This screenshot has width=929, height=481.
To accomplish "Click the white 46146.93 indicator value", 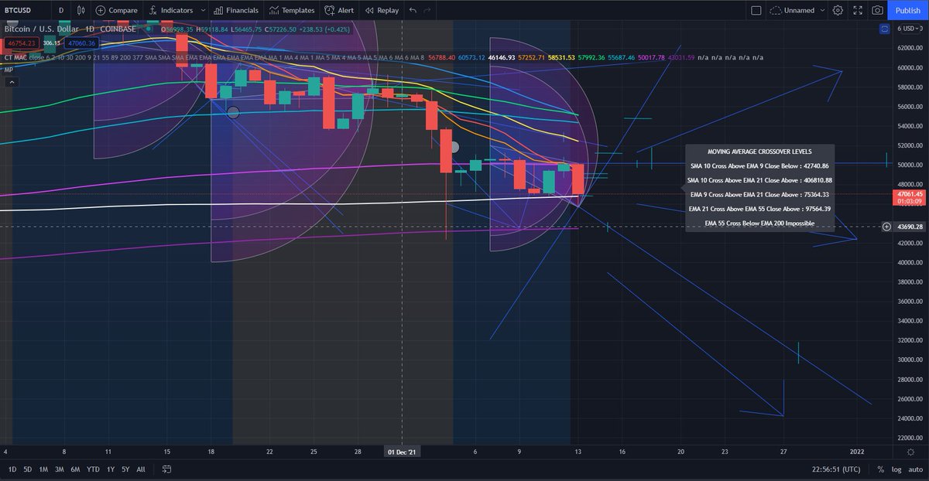I will coord(501,57).
